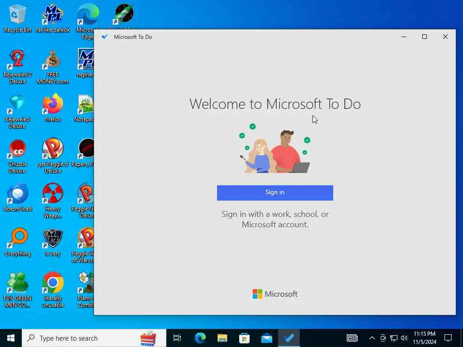The image size is (463, 347).
Task: Open the Mail app from the taskbar
Action: point(267,338)
